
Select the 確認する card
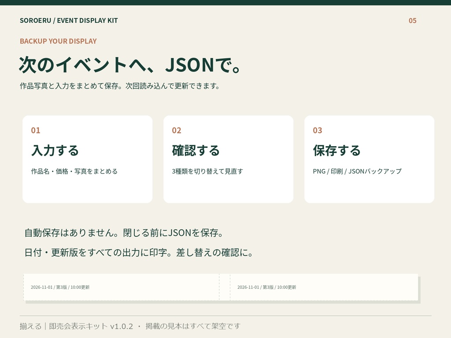tap(229, 159)
